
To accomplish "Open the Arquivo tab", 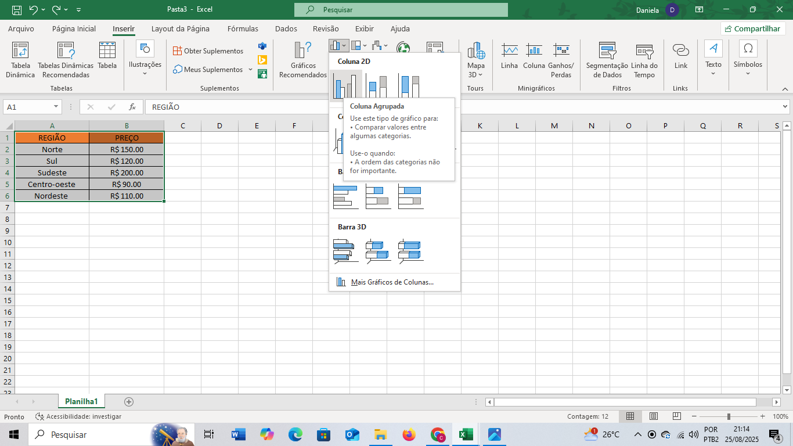I will point(21,28).
